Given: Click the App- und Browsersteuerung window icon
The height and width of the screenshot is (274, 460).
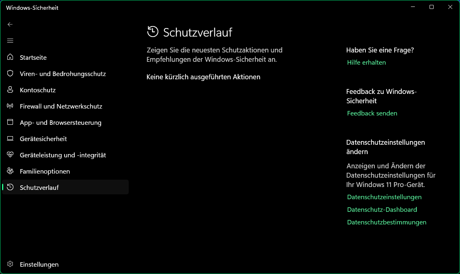Looking at the screenshot, I should pos(10,122).
